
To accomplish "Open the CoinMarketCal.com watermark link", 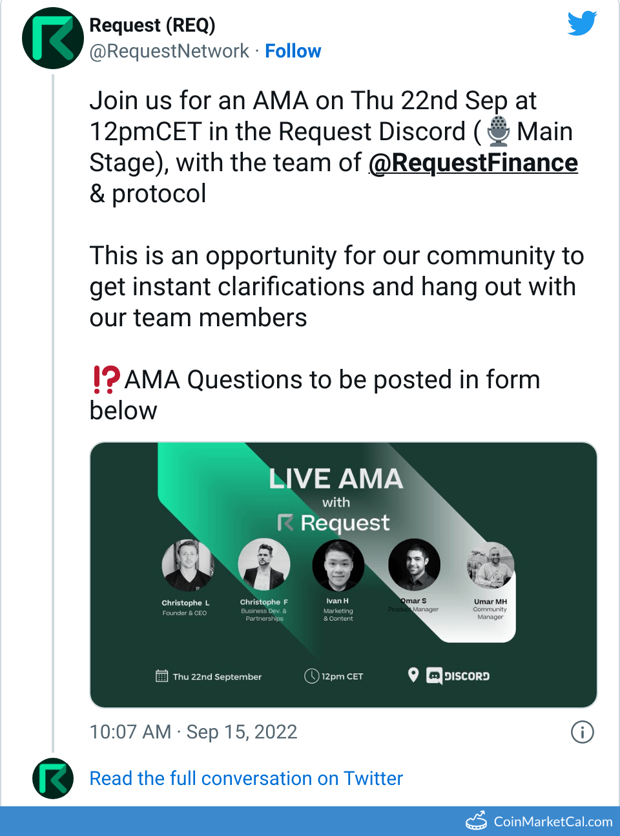I will (553, 821).
